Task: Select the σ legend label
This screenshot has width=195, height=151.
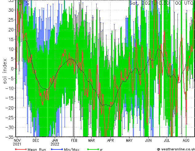Action: point(101,150)
